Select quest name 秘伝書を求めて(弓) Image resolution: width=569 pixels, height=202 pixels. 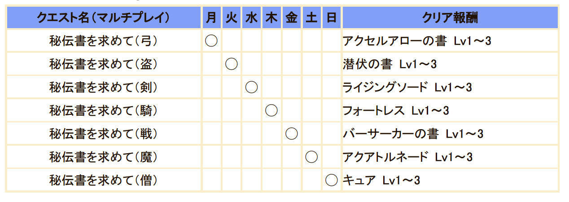click(x=104, y=41)
